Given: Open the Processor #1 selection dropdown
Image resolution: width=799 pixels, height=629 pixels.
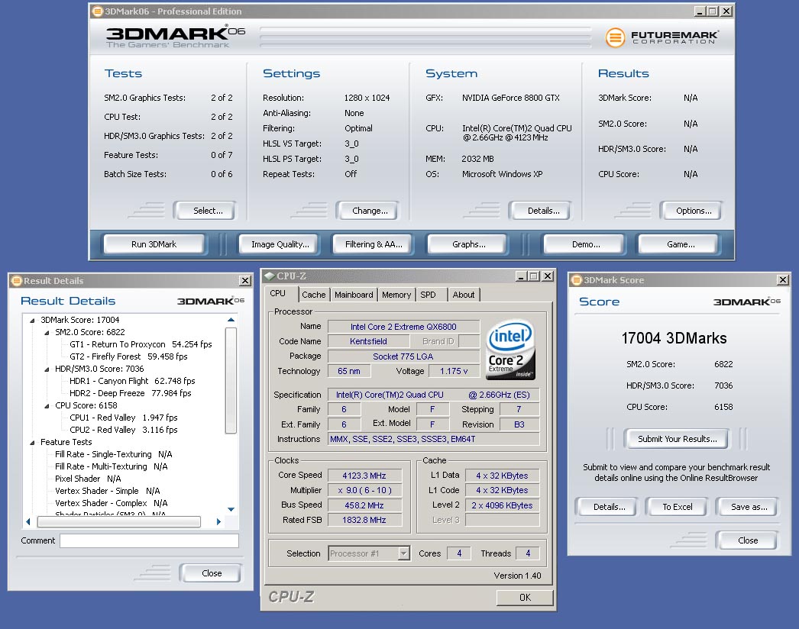Looking at the screenshot, I should [403, 553].
